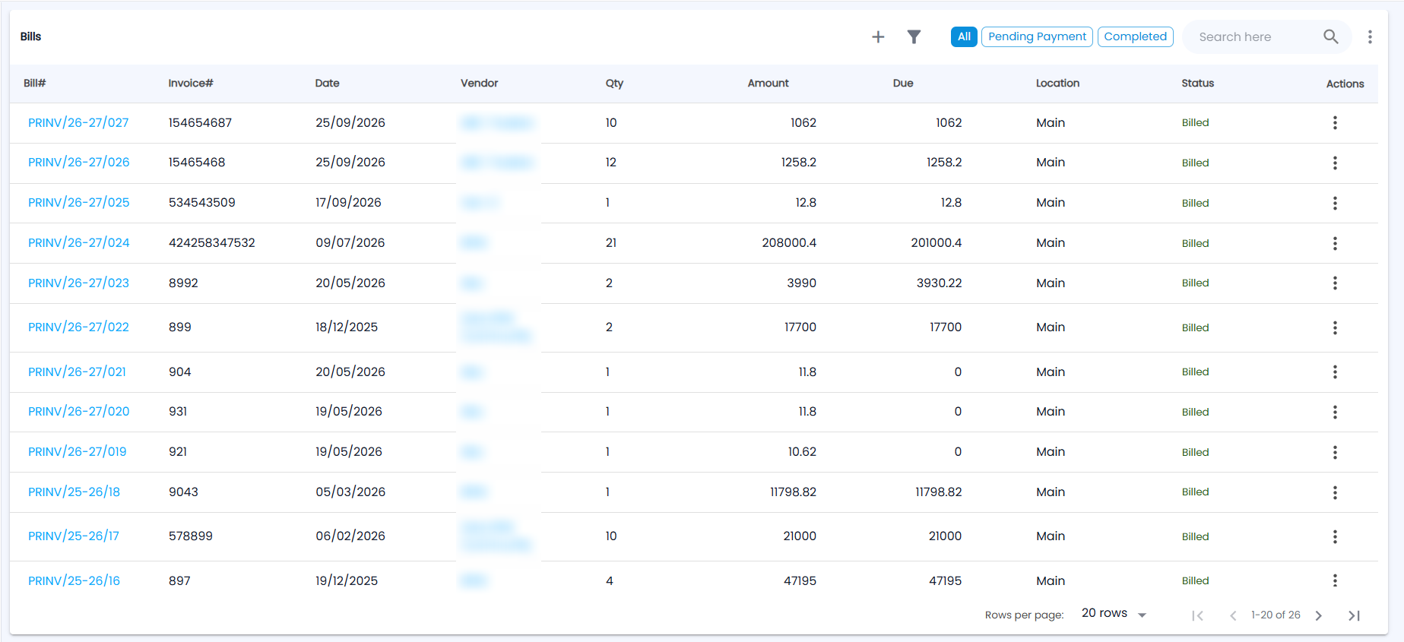The height and width of the screenshot is (642, 1404).
Task: Open actions menu for PRINV/26-27/024
Action: tap(1335, 243)
